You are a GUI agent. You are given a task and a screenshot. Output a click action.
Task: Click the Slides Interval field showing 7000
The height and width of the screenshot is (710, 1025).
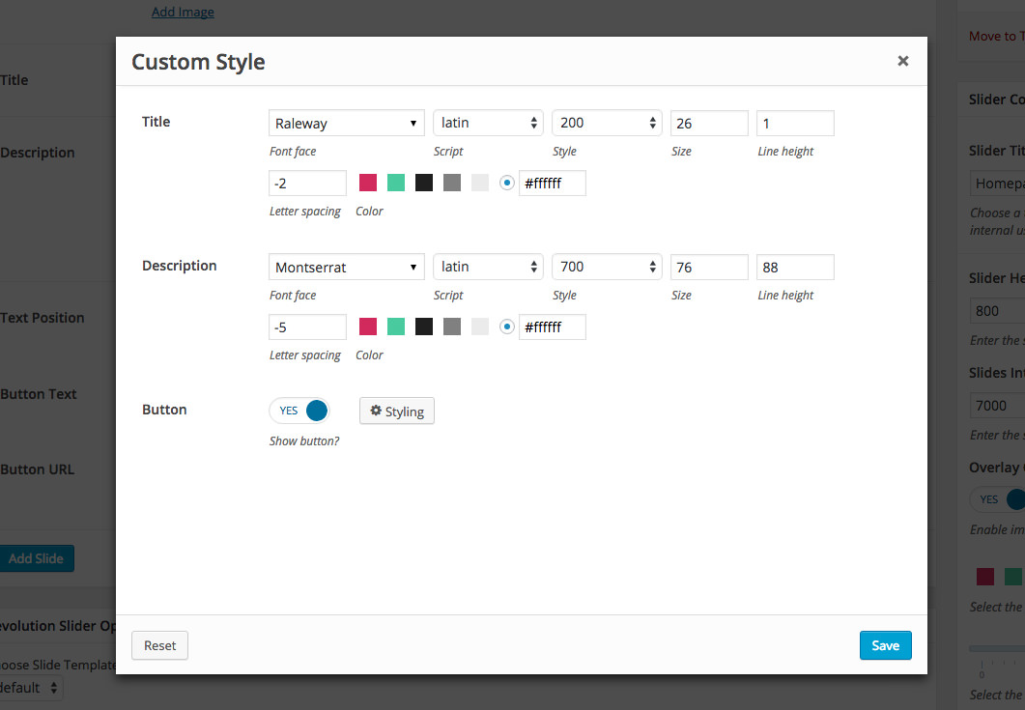pos(998,406)
